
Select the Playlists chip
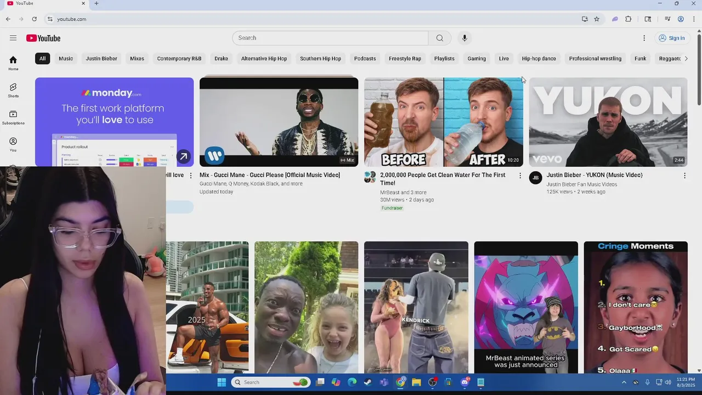[x=444, y=58]
